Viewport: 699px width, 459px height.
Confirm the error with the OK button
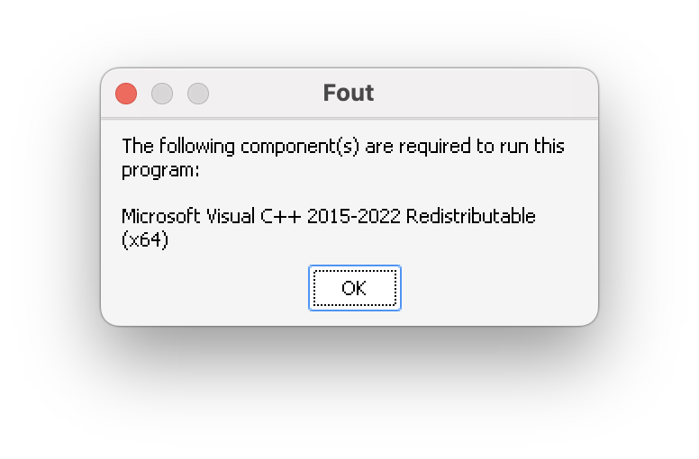355,288
